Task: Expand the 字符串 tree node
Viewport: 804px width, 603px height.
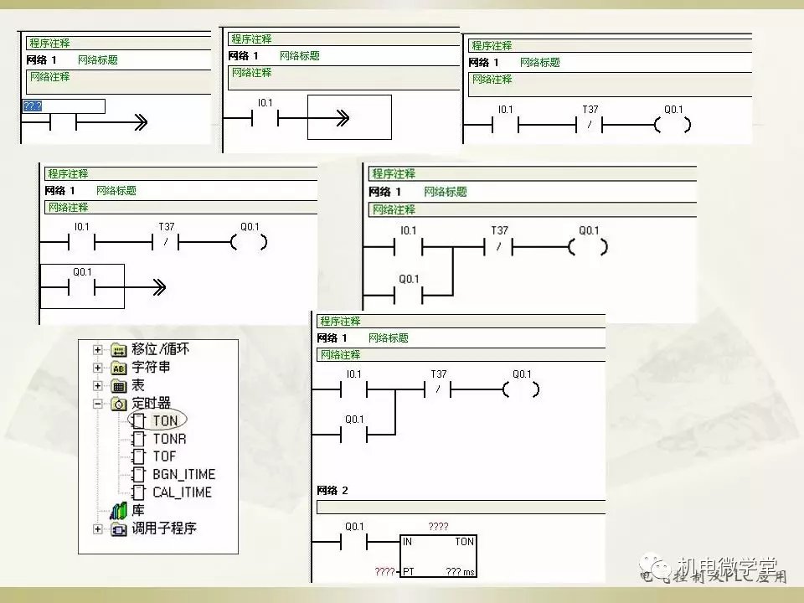Action: [98, 368]
